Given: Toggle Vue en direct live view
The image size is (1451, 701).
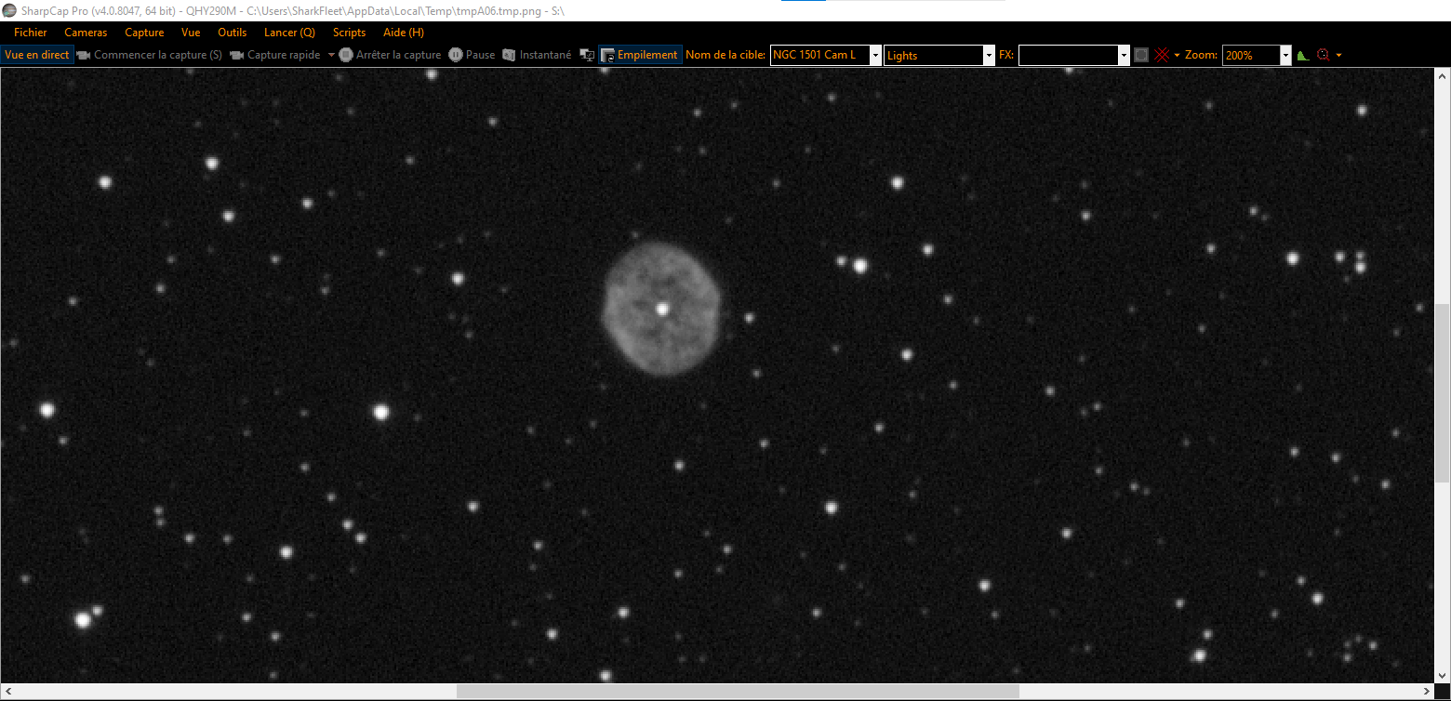Looking at the screenshot, I should coord(37,55).
